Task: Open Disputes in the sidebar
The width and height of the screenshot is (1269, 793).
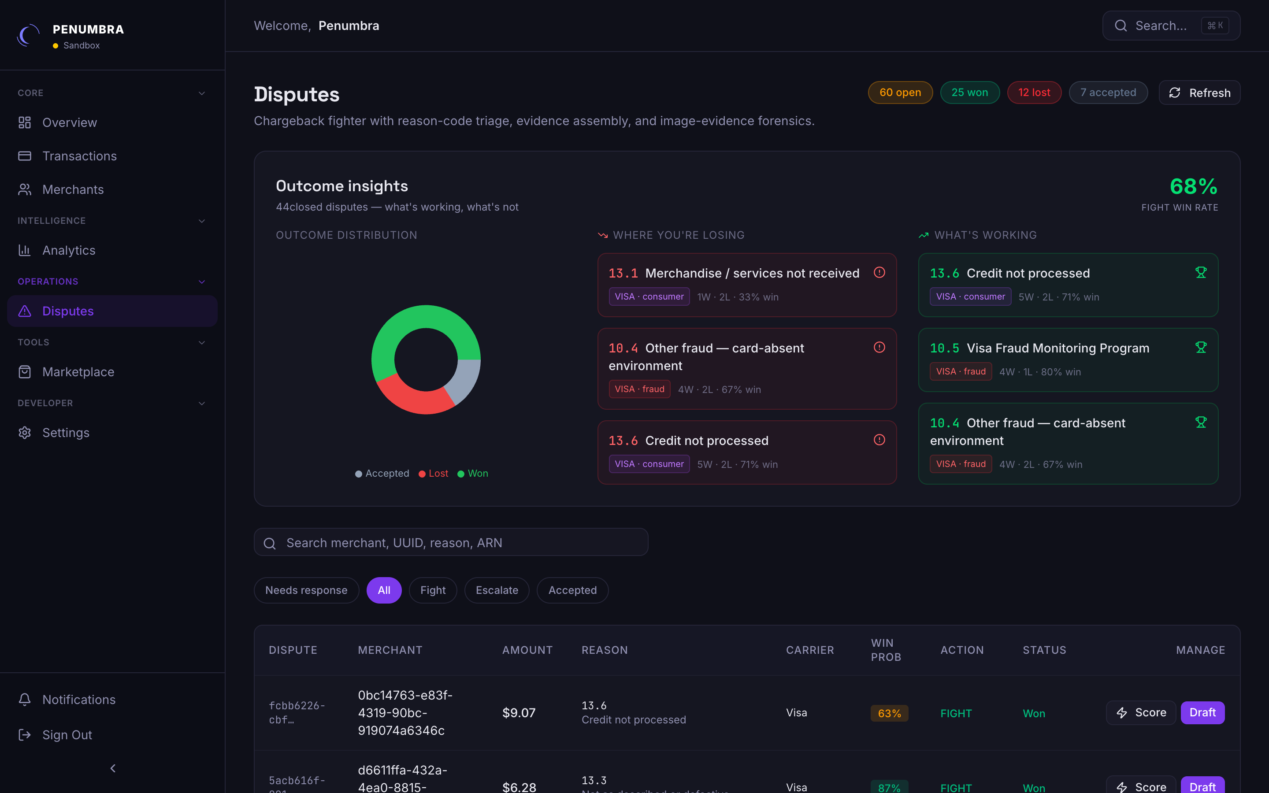Action: click(x=112, y=311)
